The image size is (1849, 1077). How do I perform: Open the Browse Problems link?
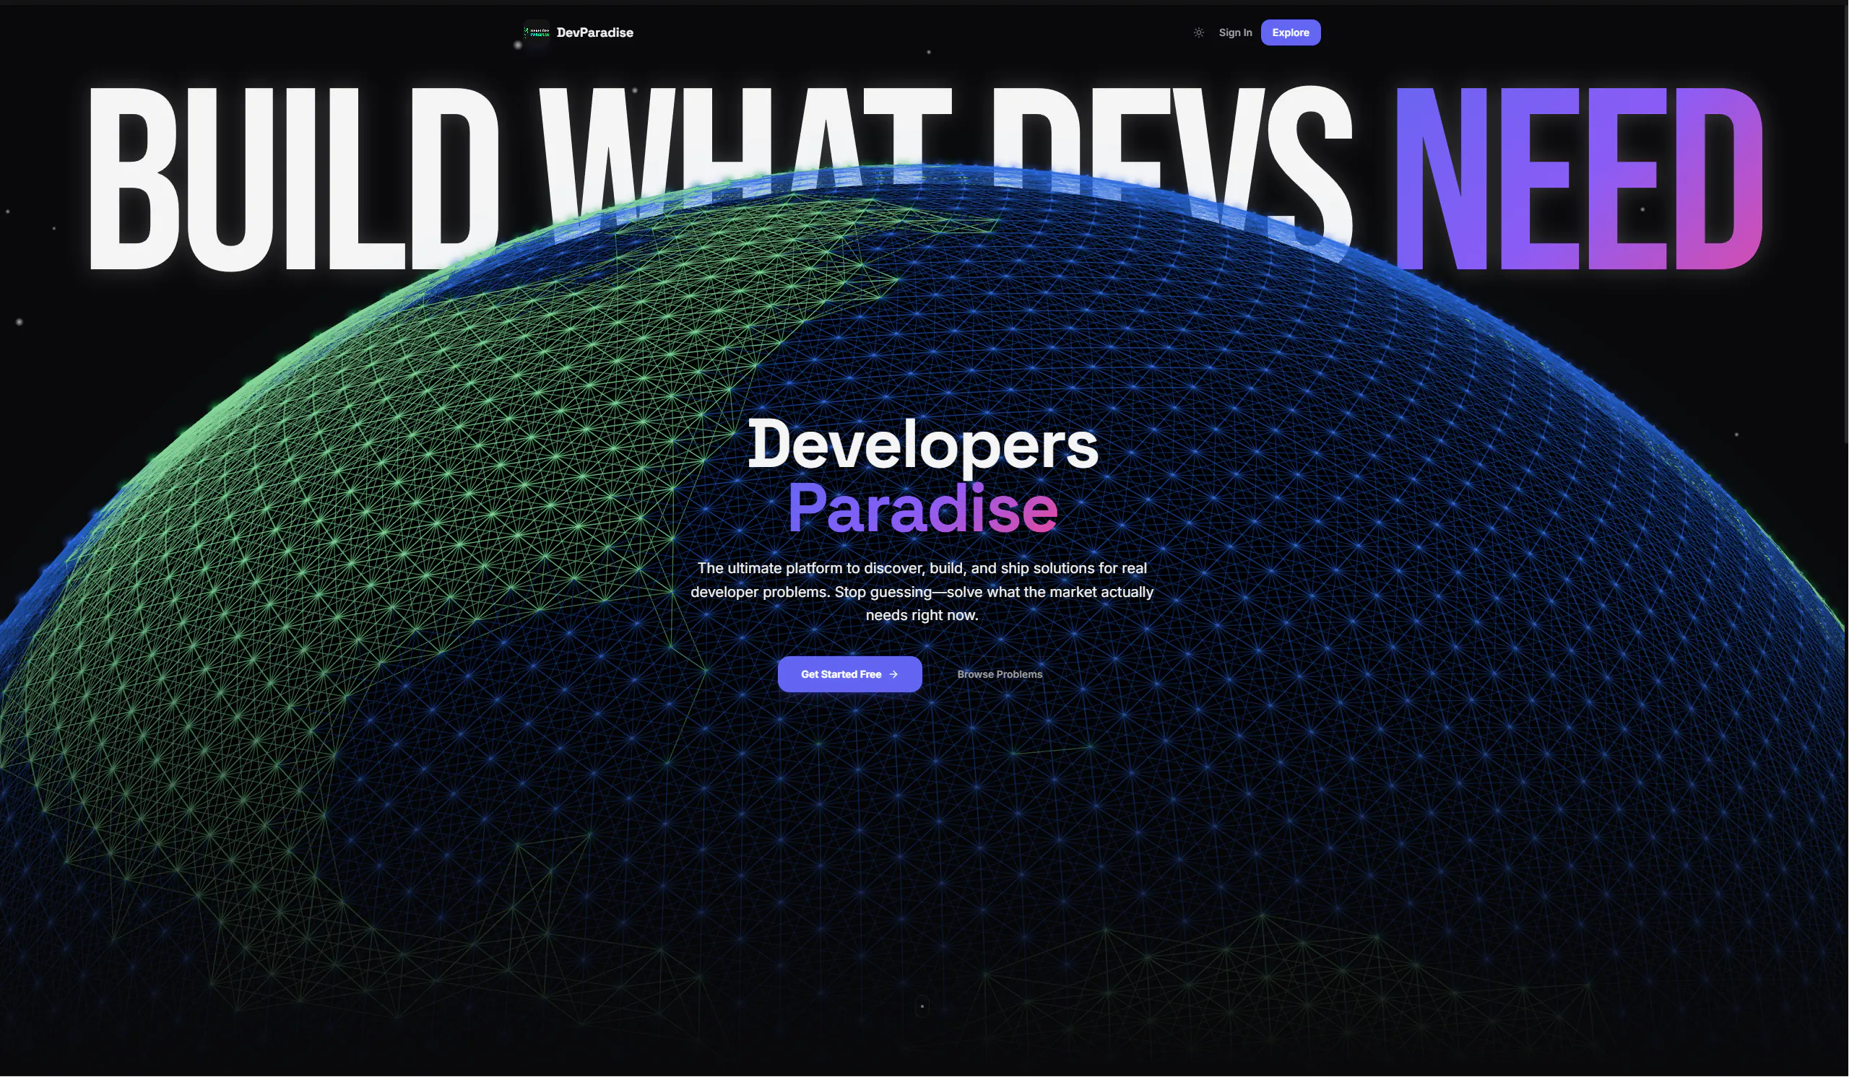[1000, 674]
